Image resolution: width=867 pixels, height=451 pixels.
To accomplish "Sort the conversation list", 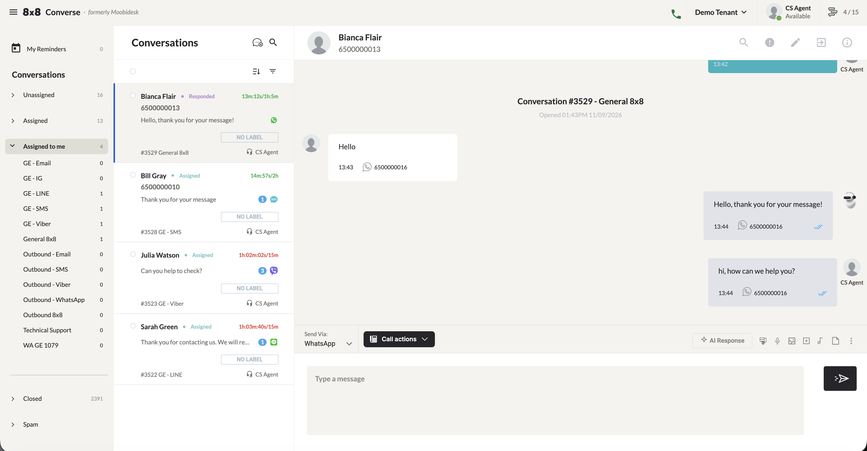I will pos(256,71).
